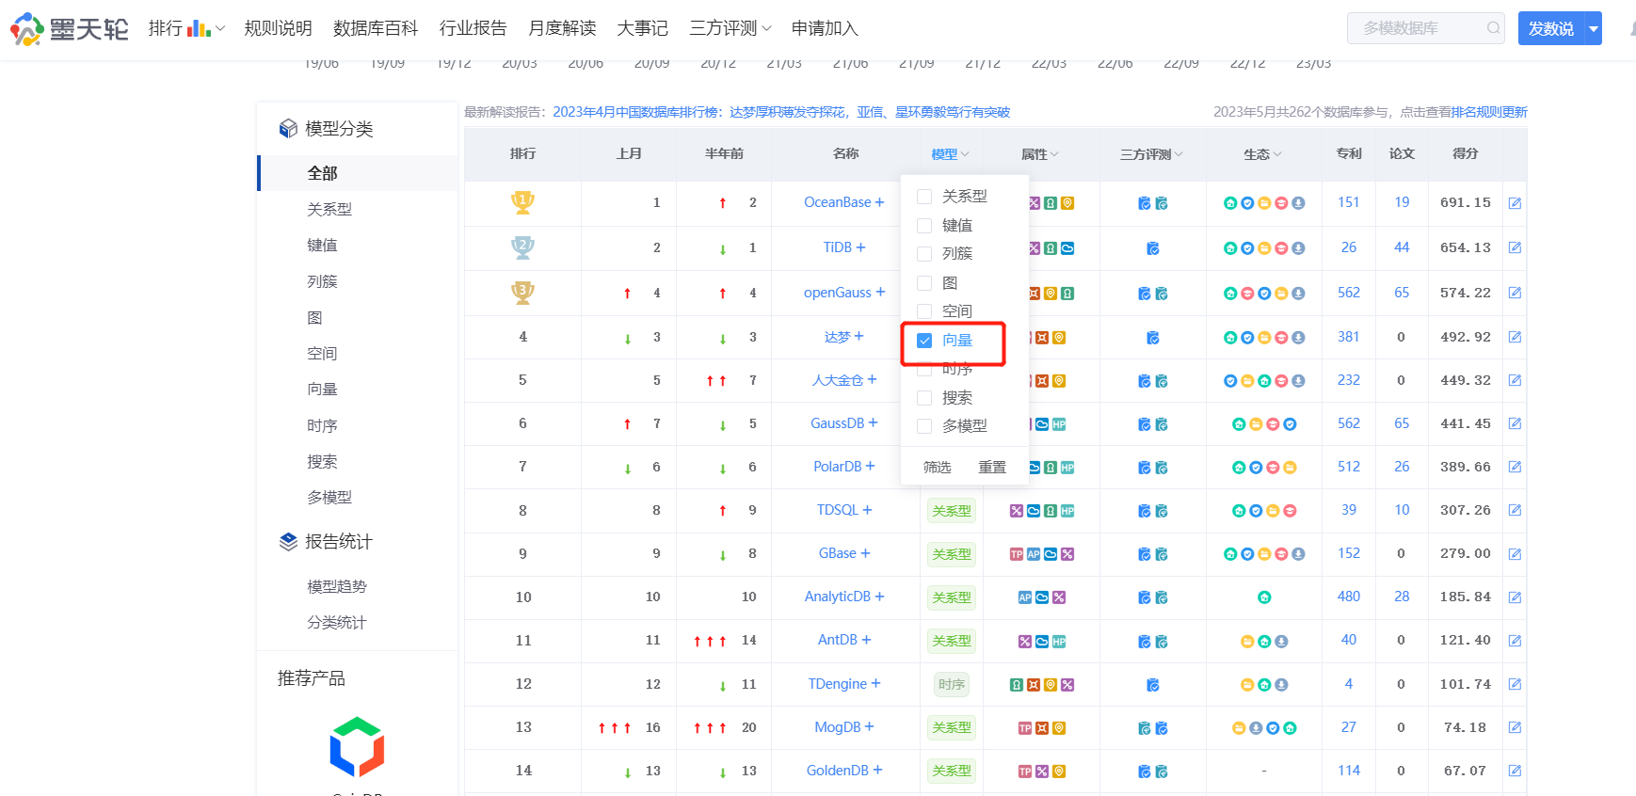Screen dimensions: 1636x796
Task: Open 申请加入 in top navigation
Action: click(x=826, y=28)
